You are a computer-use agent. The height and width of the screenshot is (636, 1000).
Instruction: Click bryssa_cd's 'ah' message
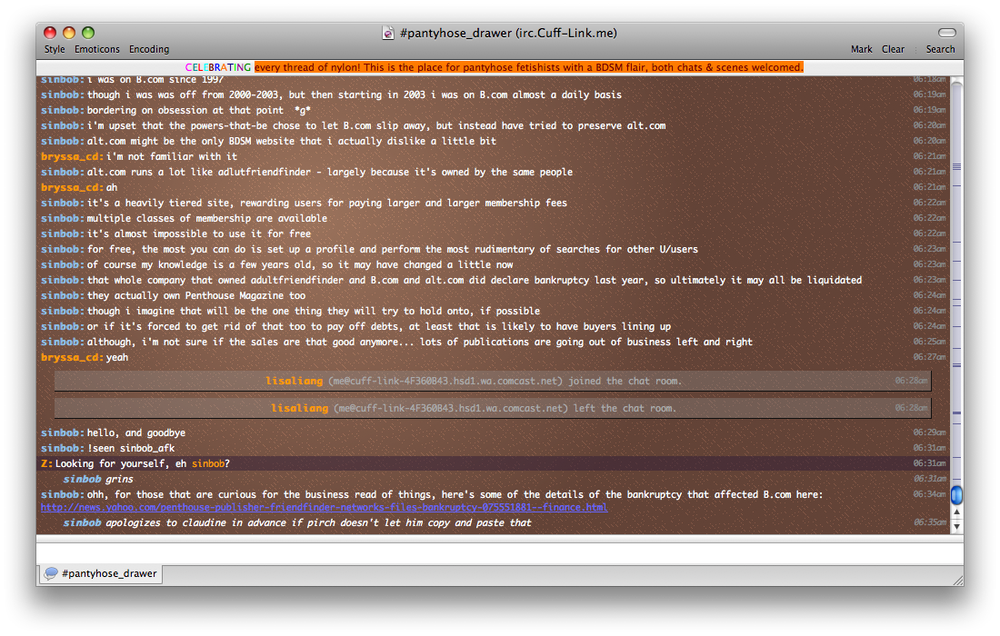click(112, 187)
